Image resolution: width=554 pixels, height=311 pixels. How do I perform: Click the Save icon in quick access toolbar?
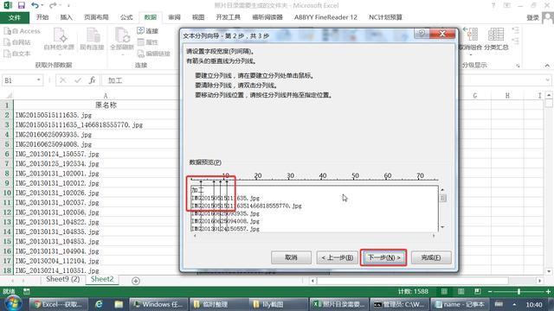21,5
